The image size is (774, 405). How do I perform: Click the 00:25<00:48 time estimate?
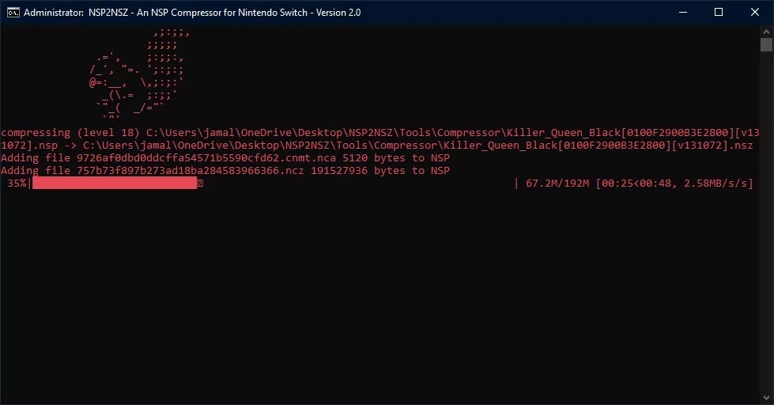(x=636, y=184)
